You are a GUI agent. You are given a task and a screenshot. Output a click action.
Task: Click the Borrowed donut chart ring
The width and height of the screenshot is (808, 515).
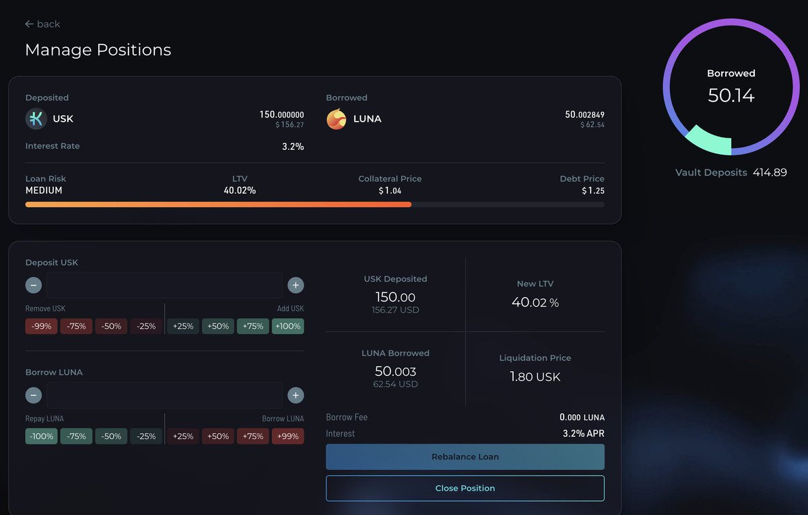731,86
